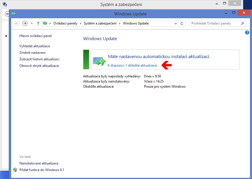
Task: Click the Back navigation arrow button
Action: 17,23
